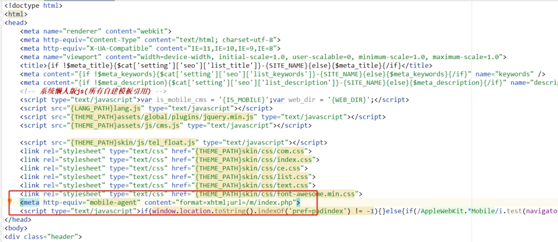This screenshot has width=558, height=242.
Task: Click the "X-UA-Compatible" value
Action: (119, 49)
